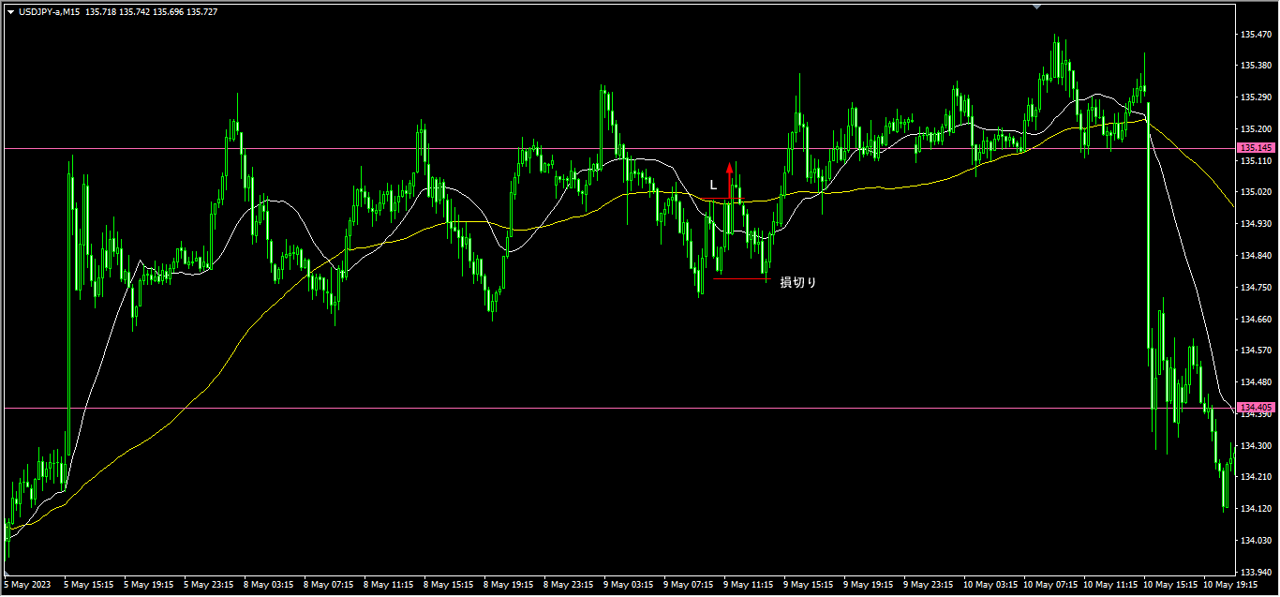
Task: Click the 9 May 11:15 time label
Action: (747, 584)
